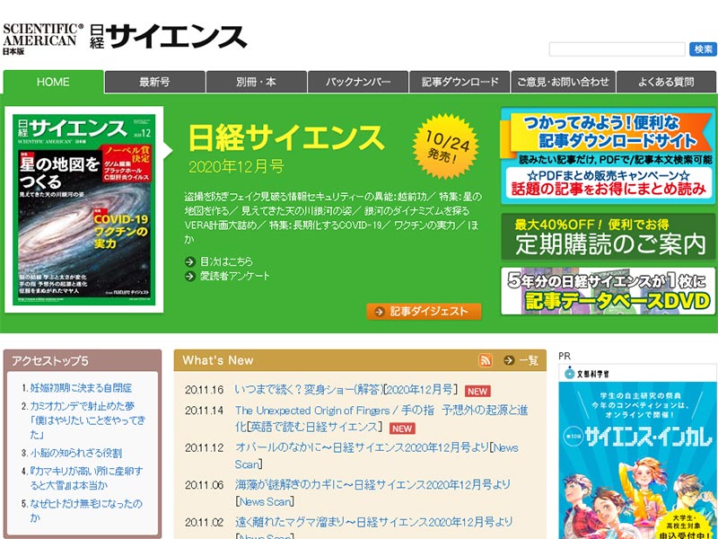Click the 20.11.06 date entry
Viewport: 718px width, 539px height.
pos(205,485)
